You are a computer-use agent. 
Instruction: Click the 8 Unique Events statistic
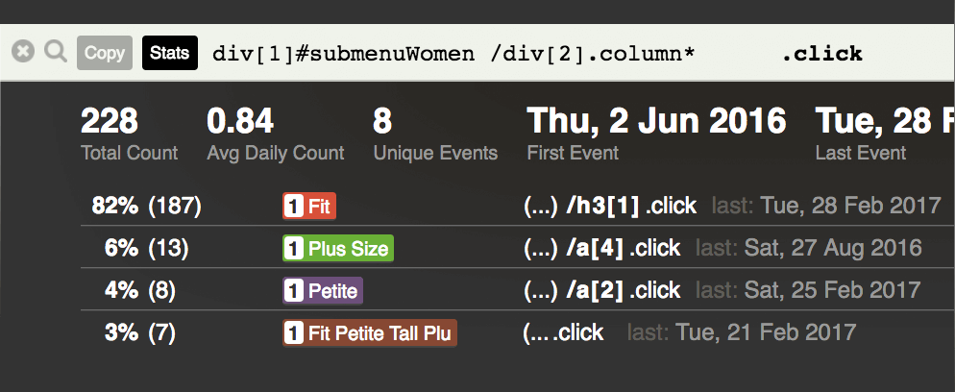point(435,134)
